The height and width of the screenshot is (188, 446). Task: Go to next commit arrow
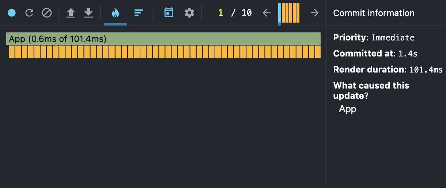tap(314, 13)
